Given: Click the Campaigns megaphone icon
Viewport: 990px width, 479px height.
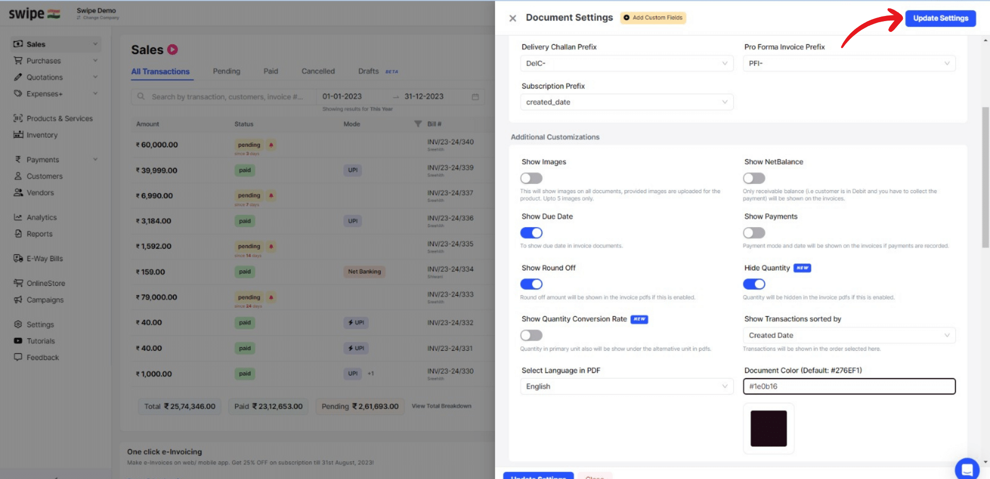Looking at the screenshot, I should pos(18,300).
